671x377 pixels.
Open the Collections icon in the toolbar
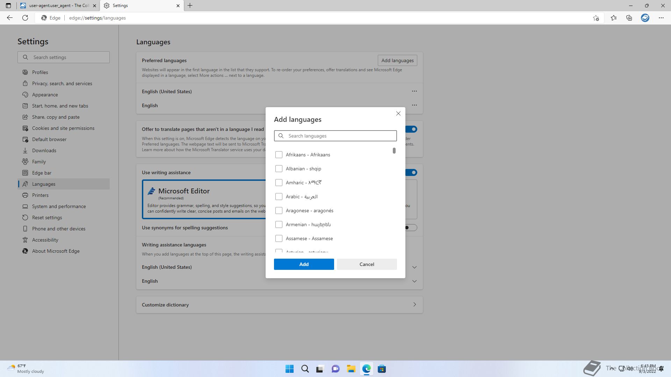(629, 18)
